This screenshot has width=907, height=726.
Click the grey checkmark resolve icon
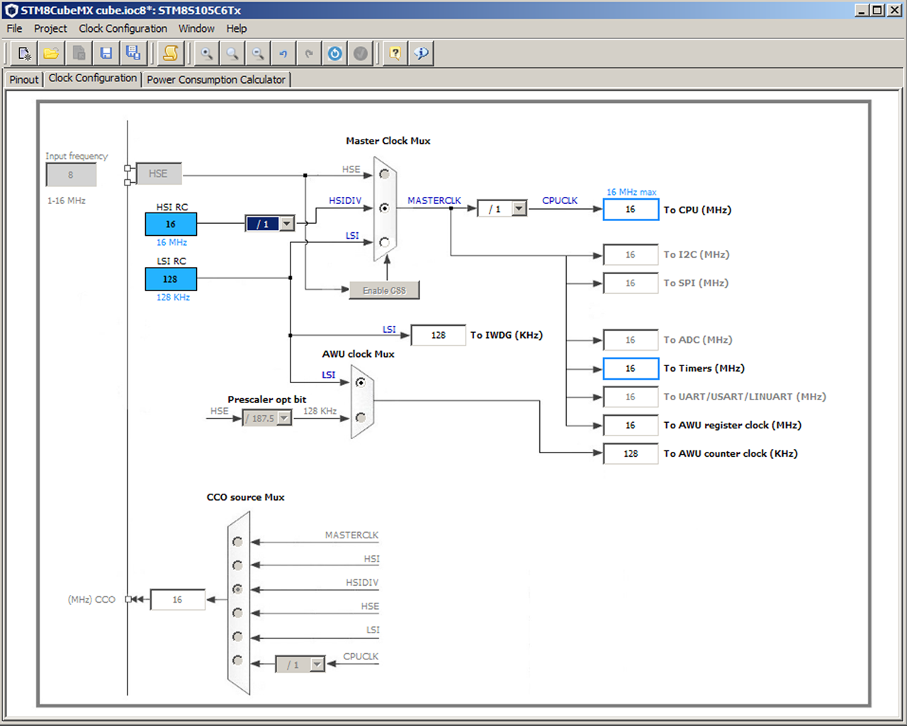coord(361,53)
